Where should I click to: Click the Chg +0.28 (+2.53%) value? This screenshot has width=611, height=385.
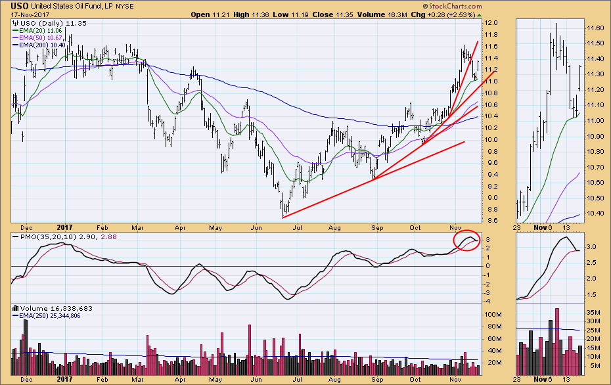(x=443, y=15)
